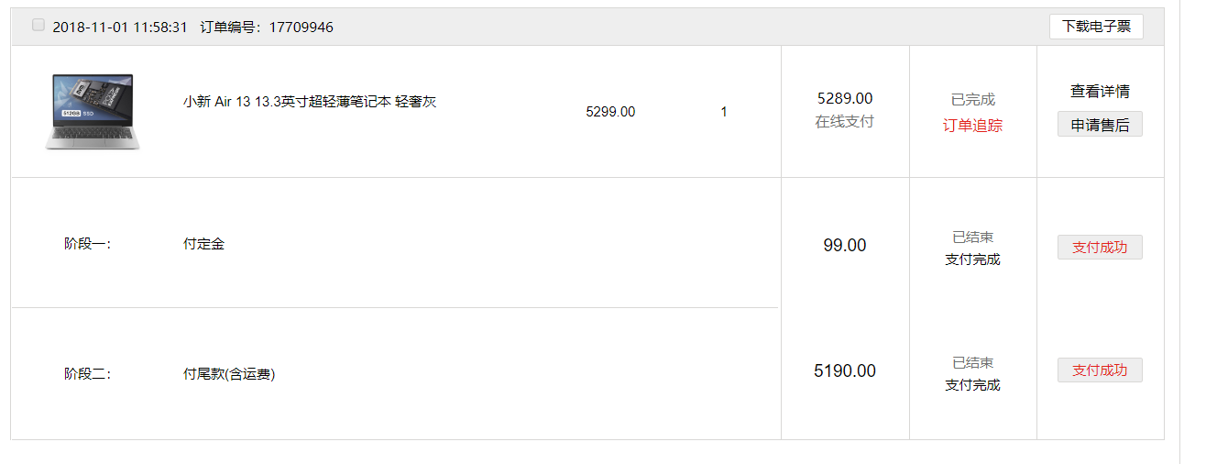This screenshot has width=1206, height=464.
Task: Click the 下载电子票 button
Action: point(1096,27)
